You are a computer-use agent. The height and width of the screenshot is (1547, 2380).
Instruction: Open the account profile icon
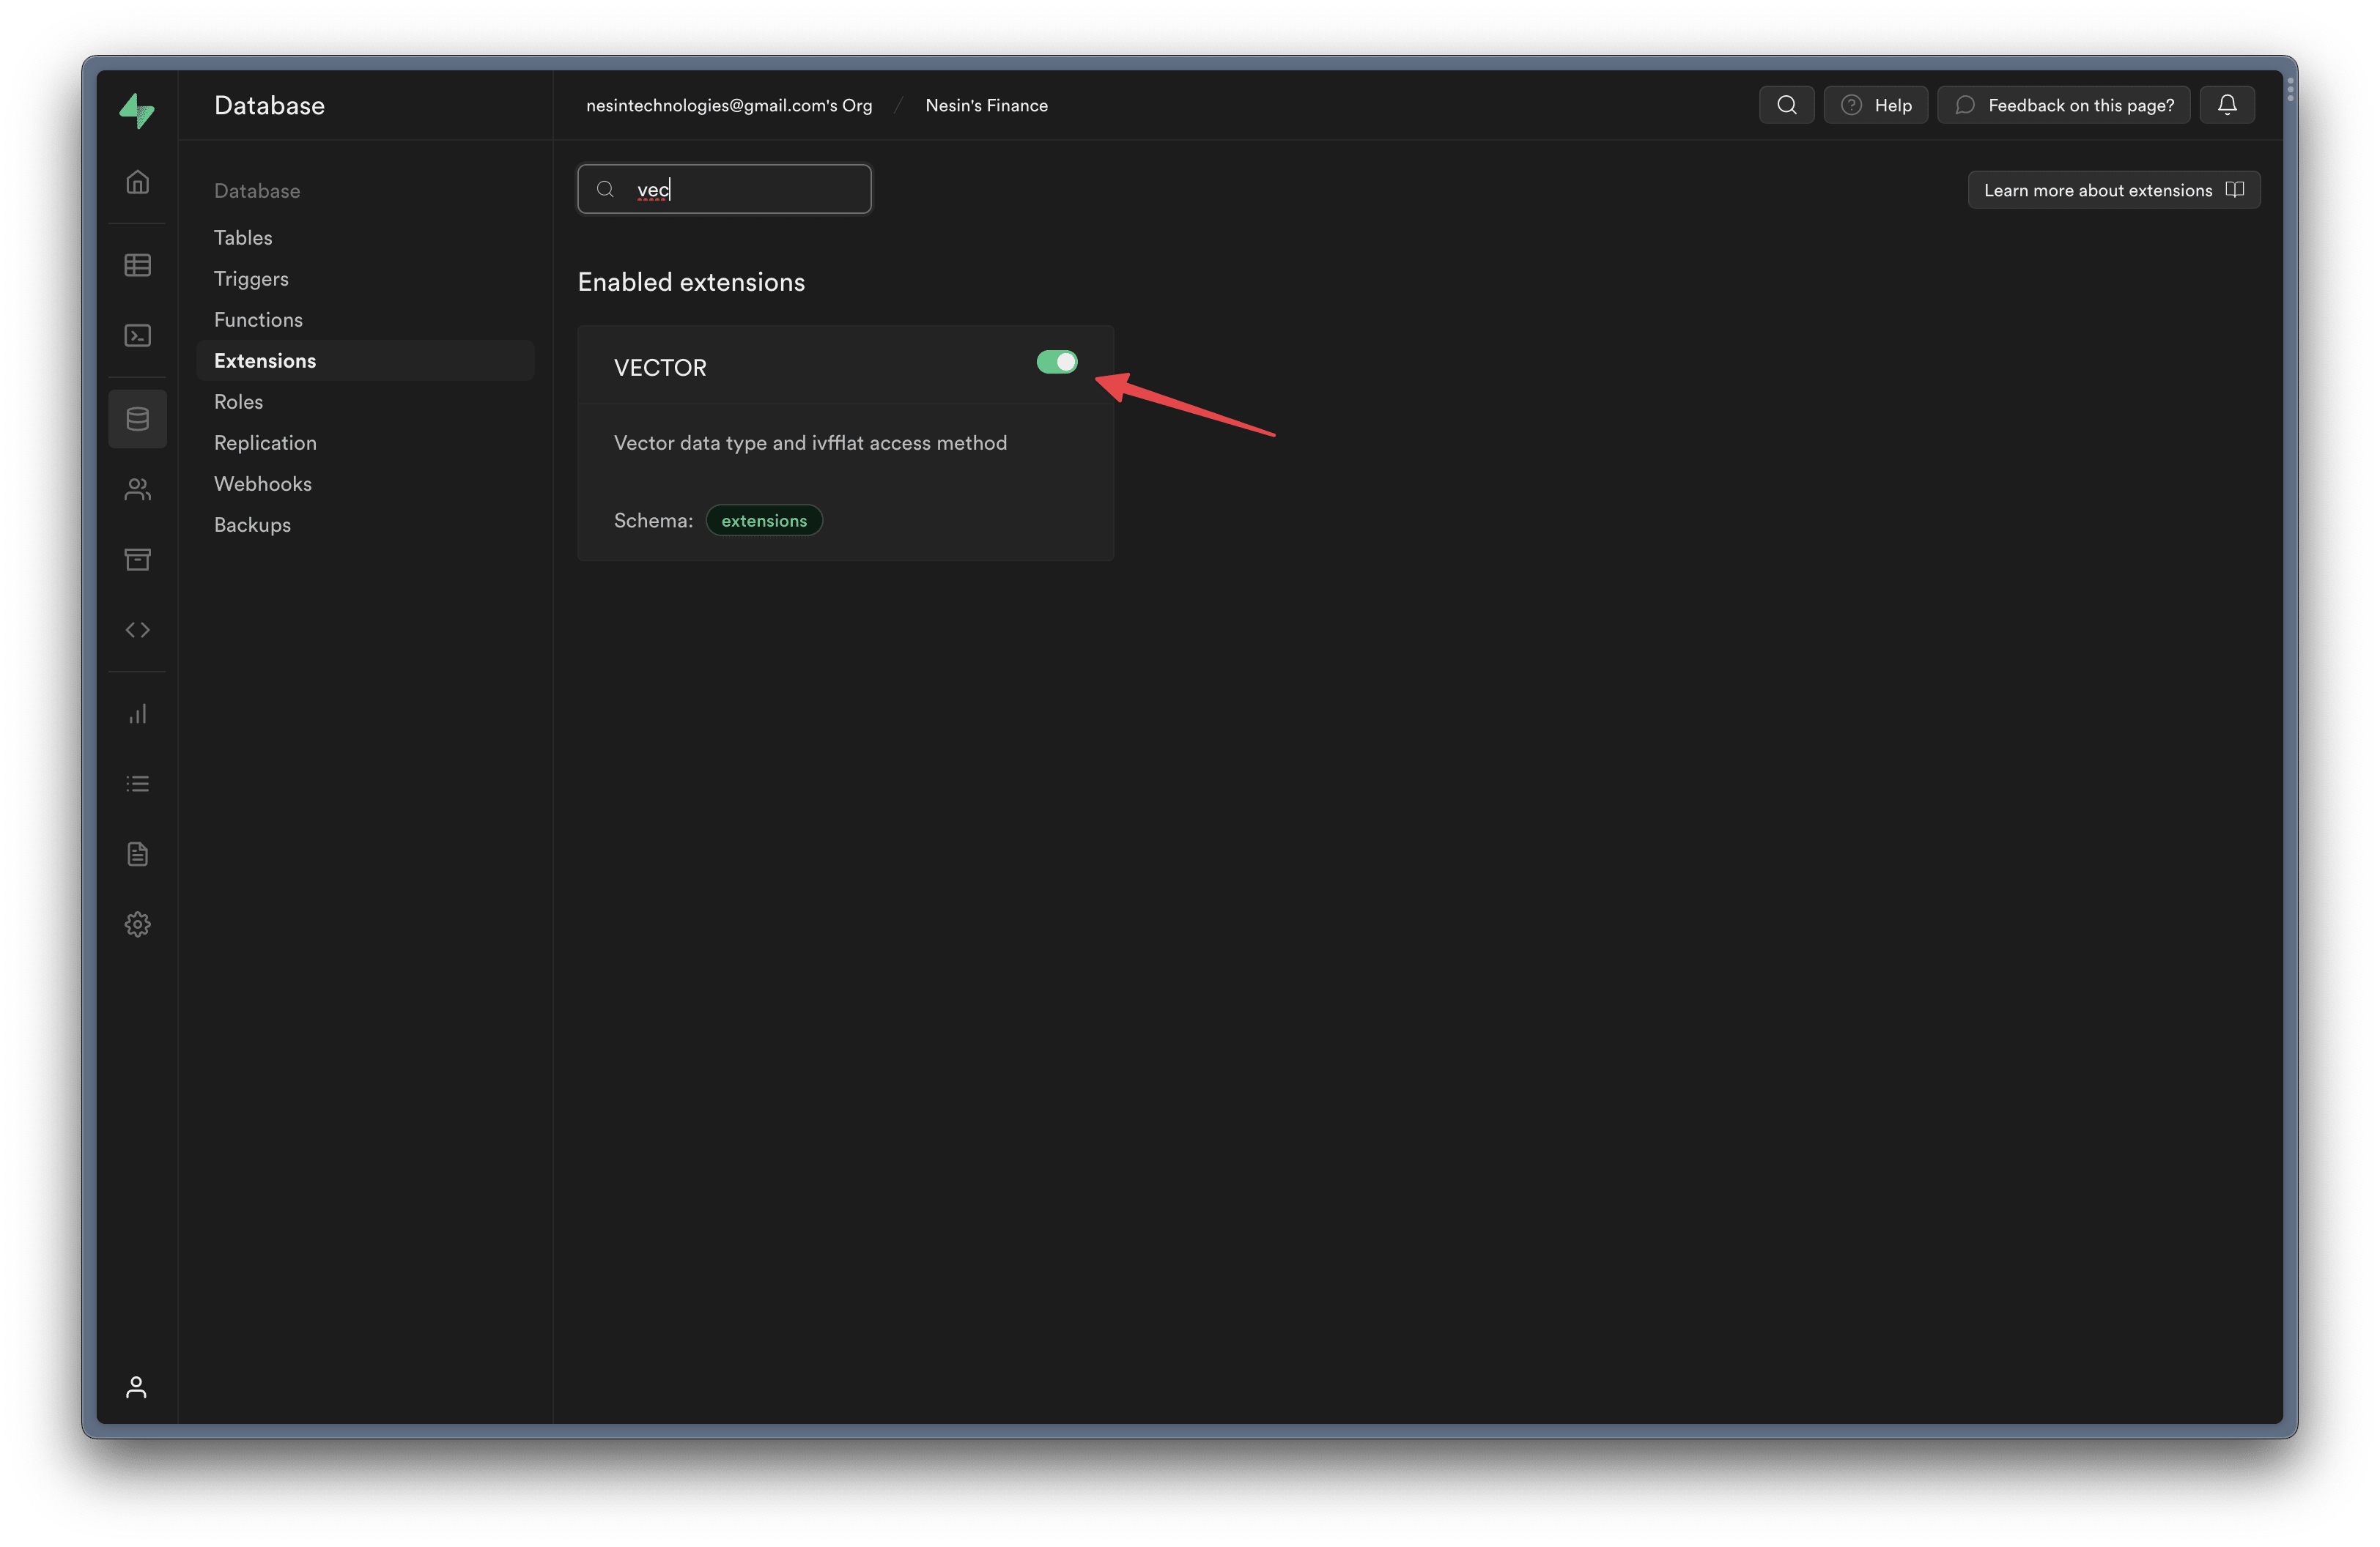click(x=137, y=1387)
